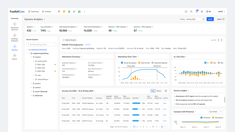Image resolution: width=235 pixels, height=132 pixels.
Task: Expand the Level 3 node
Action: click(x=31, y=84)
